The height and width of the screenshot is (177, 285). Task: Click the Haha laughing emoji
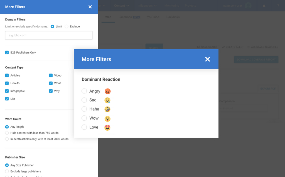[107, 109]
